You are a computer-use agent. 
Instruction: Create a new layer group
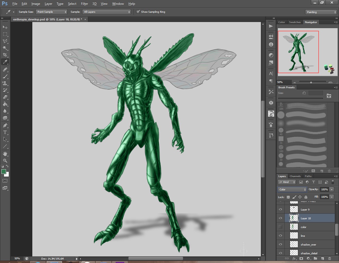pyautogui.click(x=315, y=258)
